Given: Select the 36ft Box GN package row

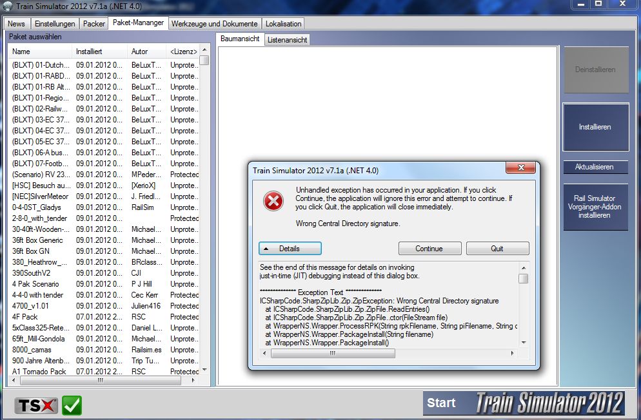Looking at the screenshot, I should (x=104, y=251).
